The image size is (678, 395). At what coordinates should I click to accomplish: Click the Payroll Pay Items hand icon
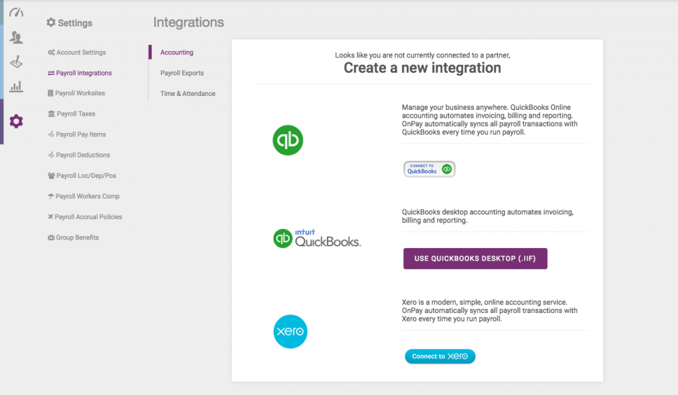pyautogui.click(x=51, y=134)
